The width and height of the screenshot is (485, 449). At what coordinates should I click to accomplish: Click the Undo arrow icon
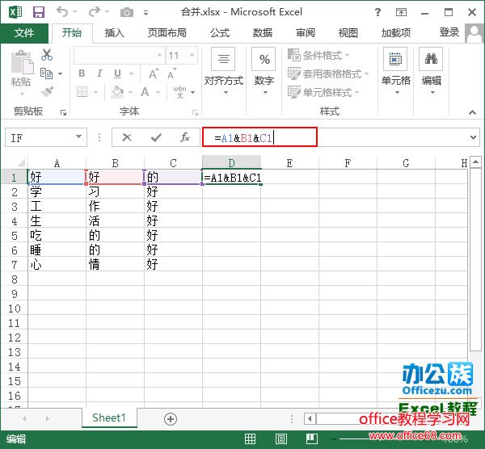click(62, 12)
